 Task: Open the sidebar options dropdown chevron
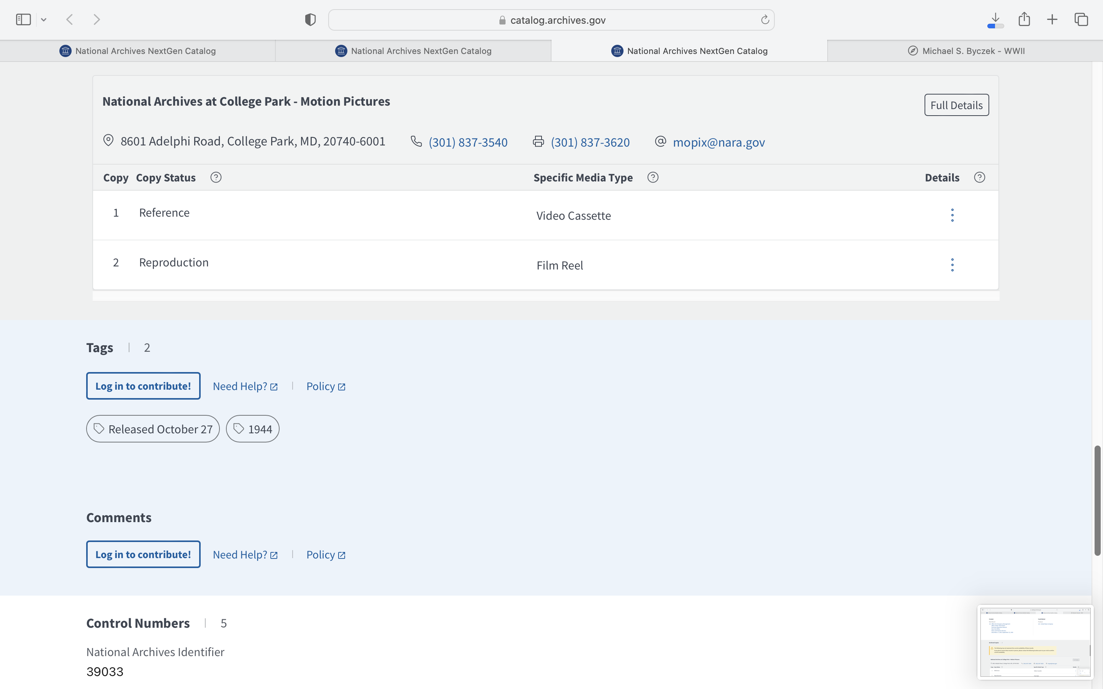pos(44,20)
